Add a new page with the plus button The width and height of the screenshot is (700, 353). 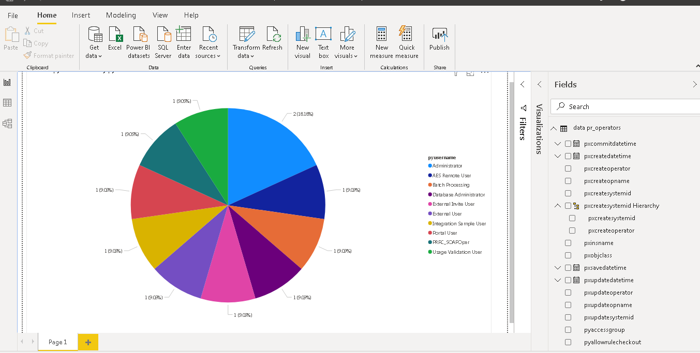87,342
